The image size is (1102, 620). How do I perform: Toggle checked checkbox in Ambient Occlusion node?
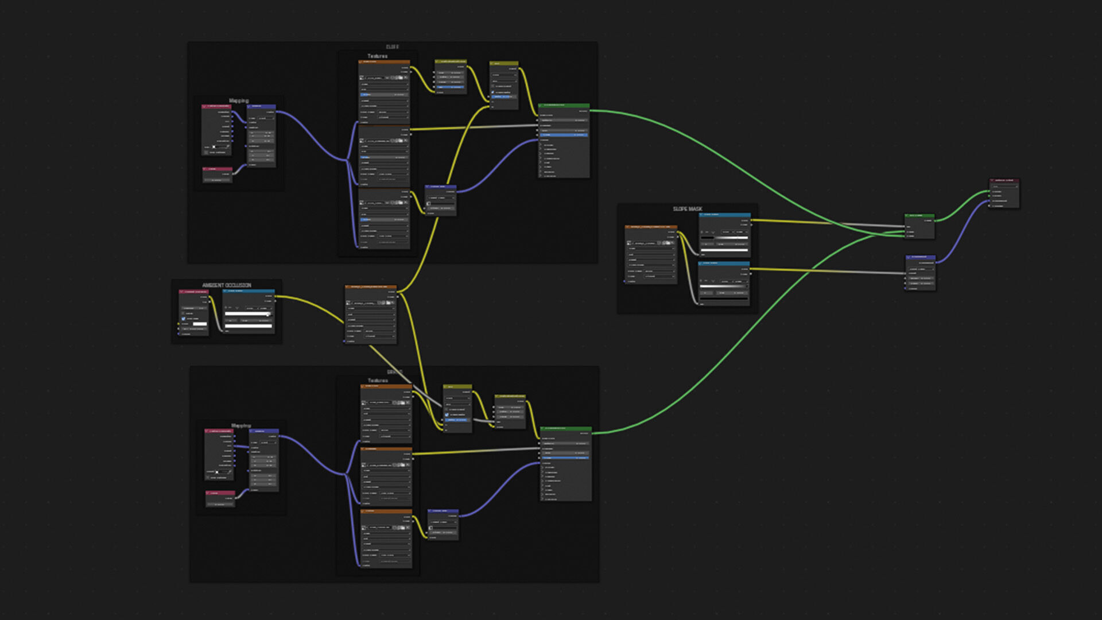184,319
